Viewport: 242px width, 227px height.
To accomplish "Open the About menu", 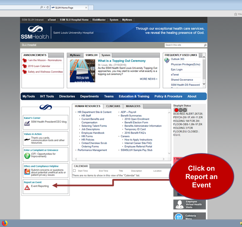I will (x=192, y=96).
